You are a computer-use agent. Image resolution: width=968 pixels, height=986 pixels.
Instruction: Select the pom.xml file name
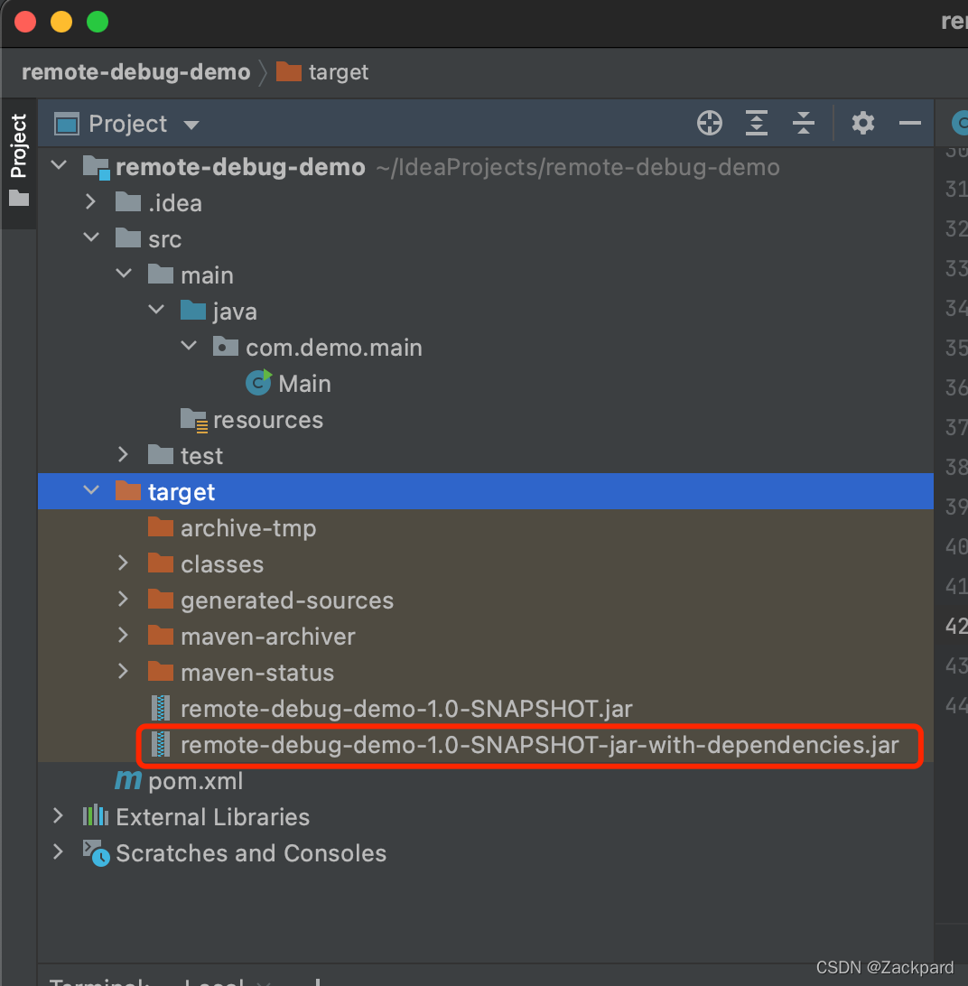[x=196, y=781]
